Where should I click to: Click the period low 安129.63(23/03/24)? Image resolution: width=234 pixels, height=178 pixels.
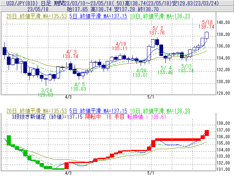coord(195,3)
